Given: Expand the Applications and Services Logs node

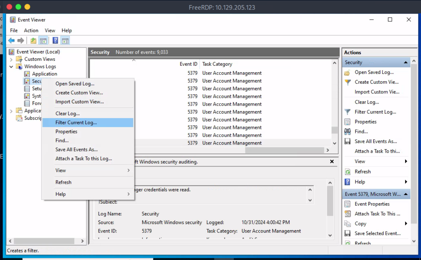Looking at the screenshot, I should coord(11,111).
